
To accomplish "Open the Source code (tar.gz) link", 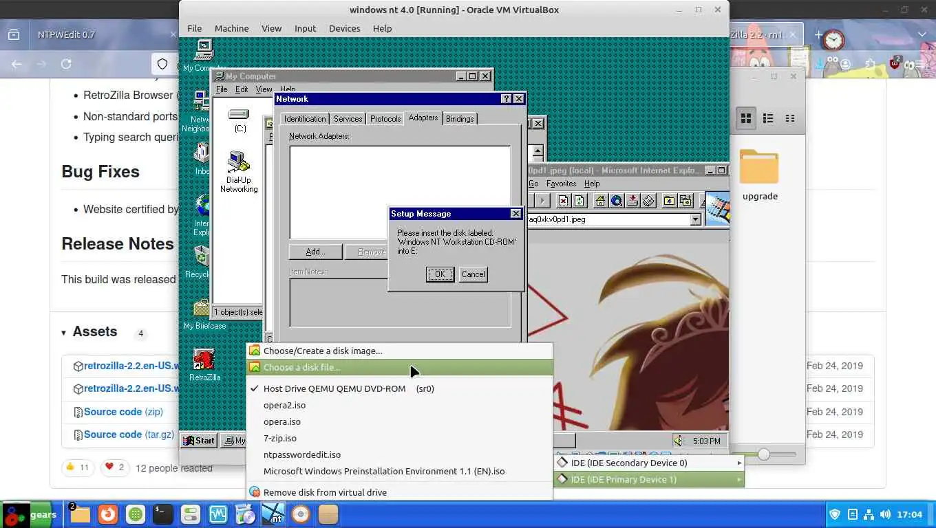I will pyautogui.click(x=129, y=434).
